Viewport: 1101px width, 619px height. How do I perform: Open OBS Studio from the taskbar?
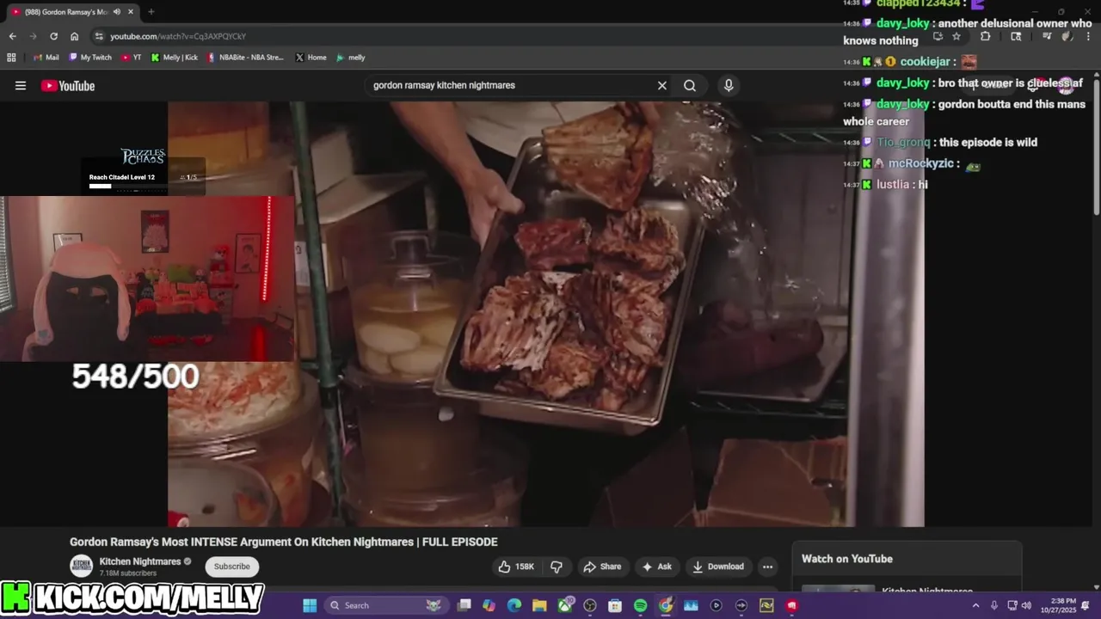(590, 605)
